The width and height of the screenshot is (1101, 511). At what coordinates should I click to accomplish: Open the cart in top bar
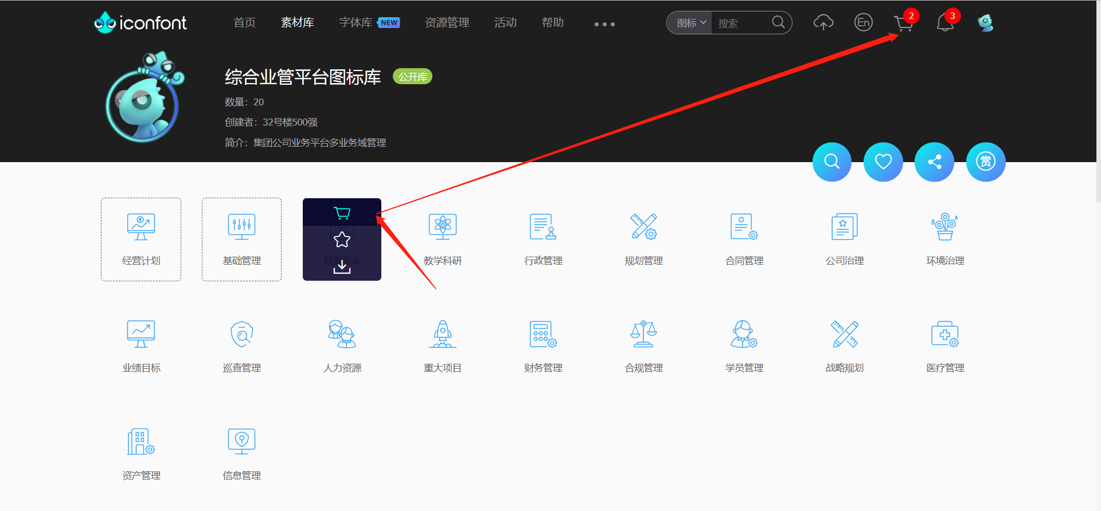coord(903,23)
